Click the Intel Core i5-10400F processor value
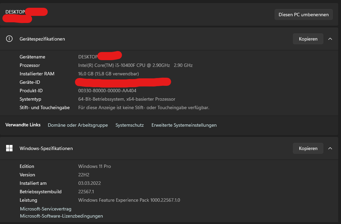341x224 pixels. pyautogui.click(x=135, y=65)
